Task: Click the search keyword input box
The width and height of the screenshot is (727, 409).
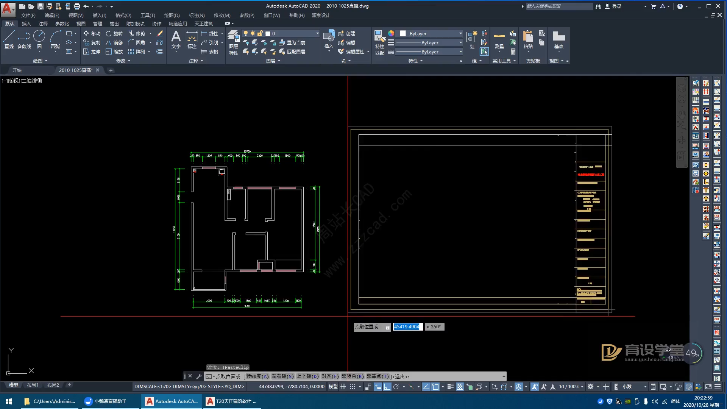Action: point(559,6)
